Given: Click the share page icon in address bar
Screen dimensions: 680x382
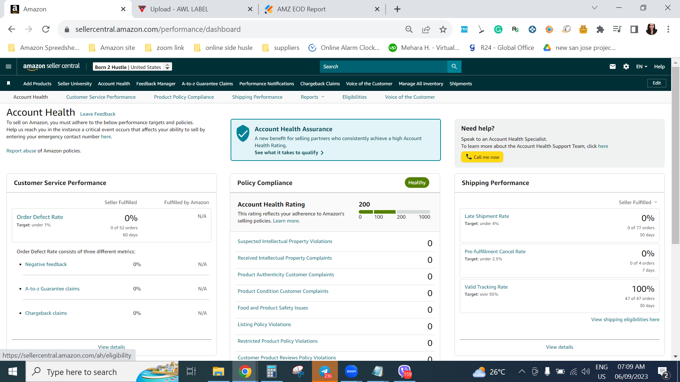Looking at the screenshot, I should coord(426,29).
